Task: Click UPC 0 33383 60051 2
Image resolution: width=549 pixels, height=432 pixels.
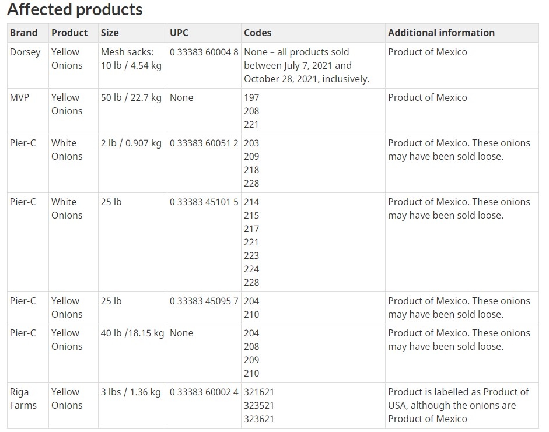Action: click(x=204, y=143)
